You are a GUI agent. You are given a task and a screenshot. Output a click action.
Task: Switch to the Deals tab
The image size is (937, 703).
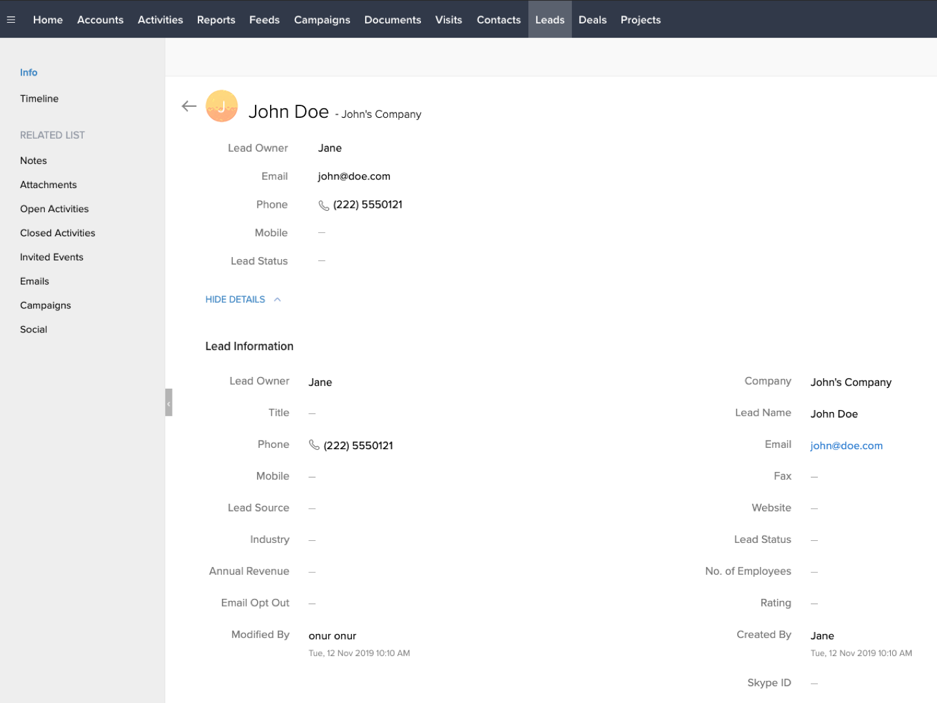click(x=592, y=20)
